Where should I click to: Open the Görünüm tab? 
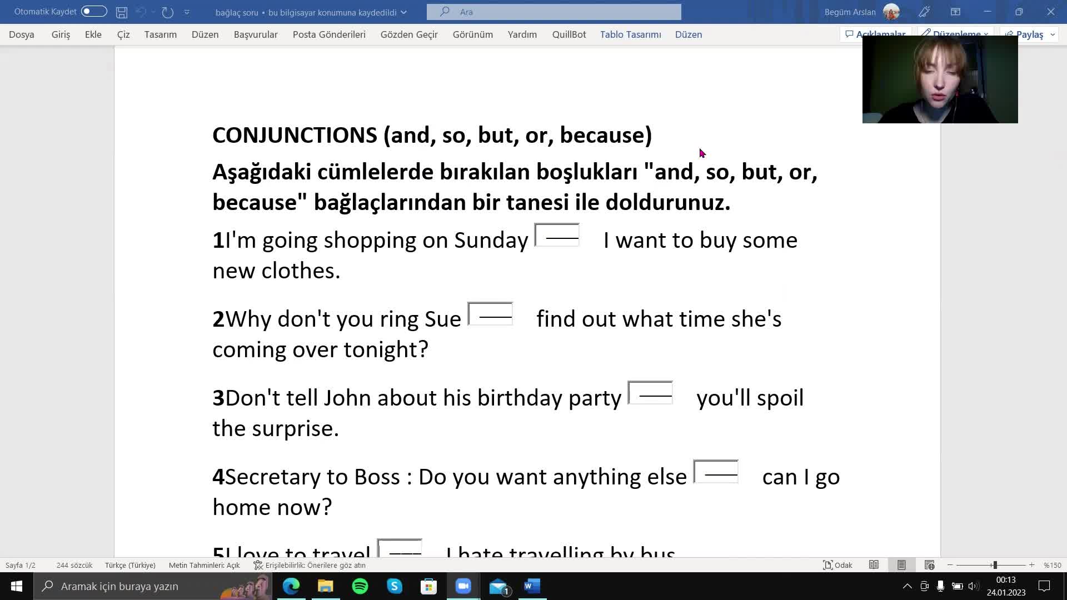[472, 34]
